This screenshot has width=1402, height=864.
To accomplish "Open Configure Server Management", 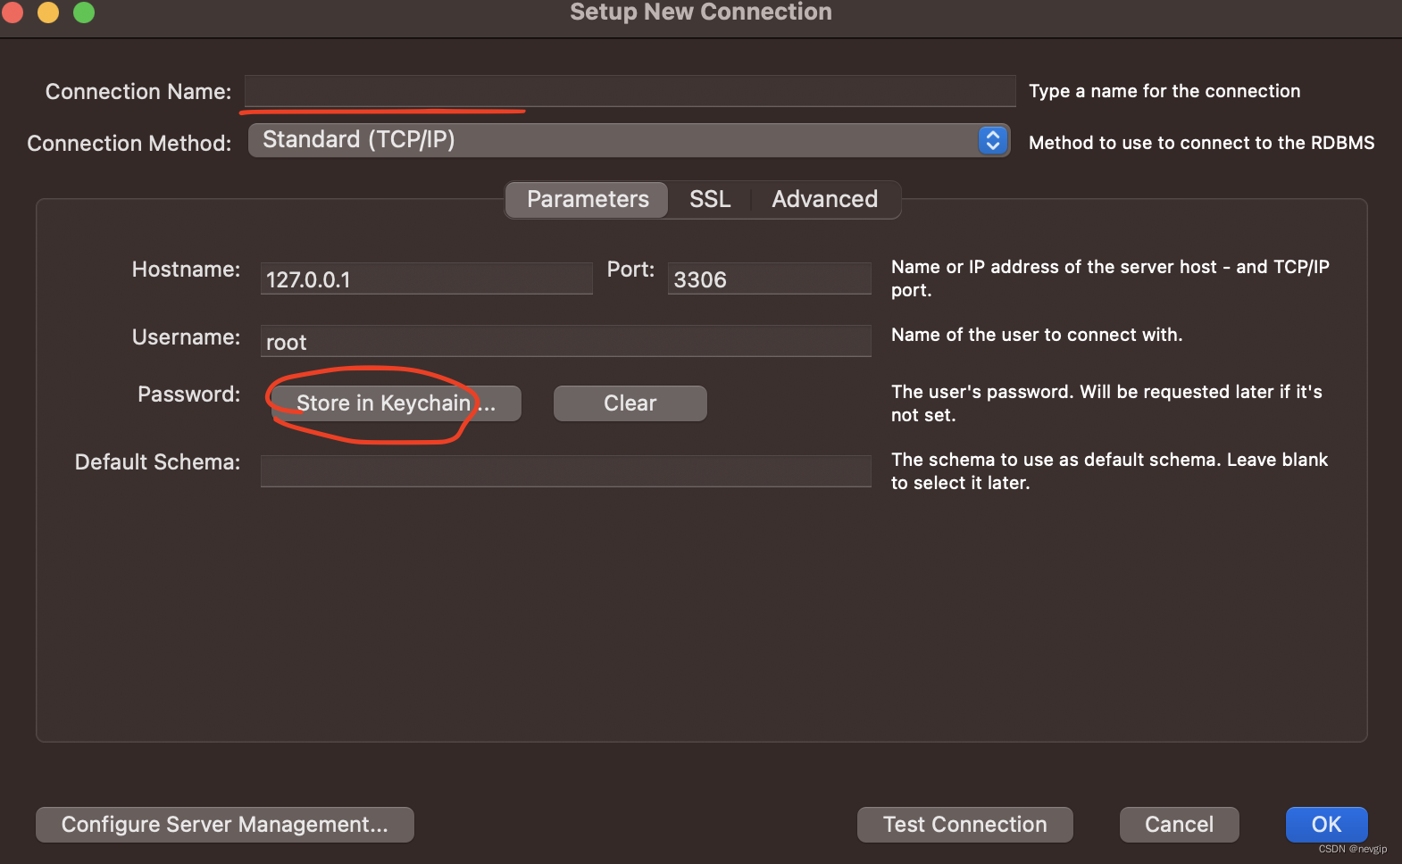I will click(x=224, y=825).
